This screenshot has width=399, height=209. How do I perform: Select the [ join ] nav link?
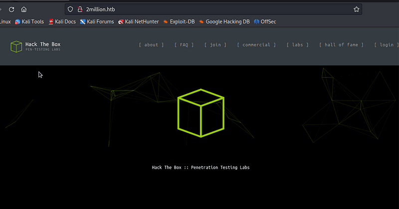(x=215, y=45)
